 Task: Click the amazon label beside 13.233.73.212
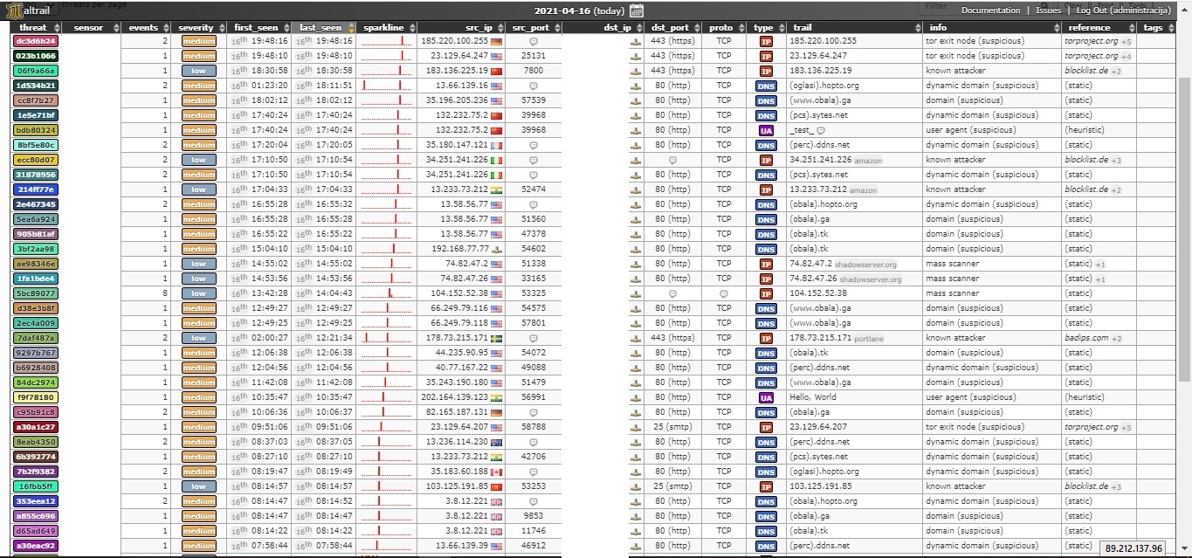(862, 190)
